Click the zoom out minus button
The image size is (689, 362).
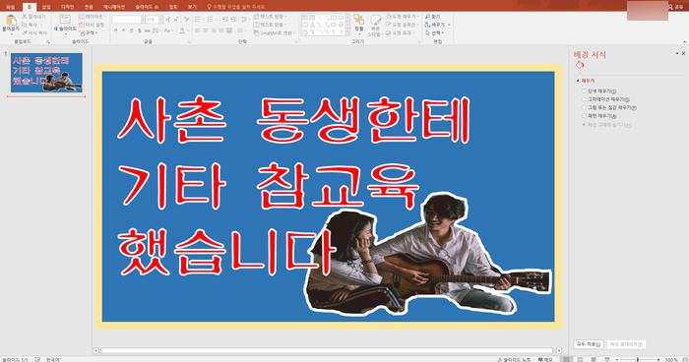[x=617, y=359]
